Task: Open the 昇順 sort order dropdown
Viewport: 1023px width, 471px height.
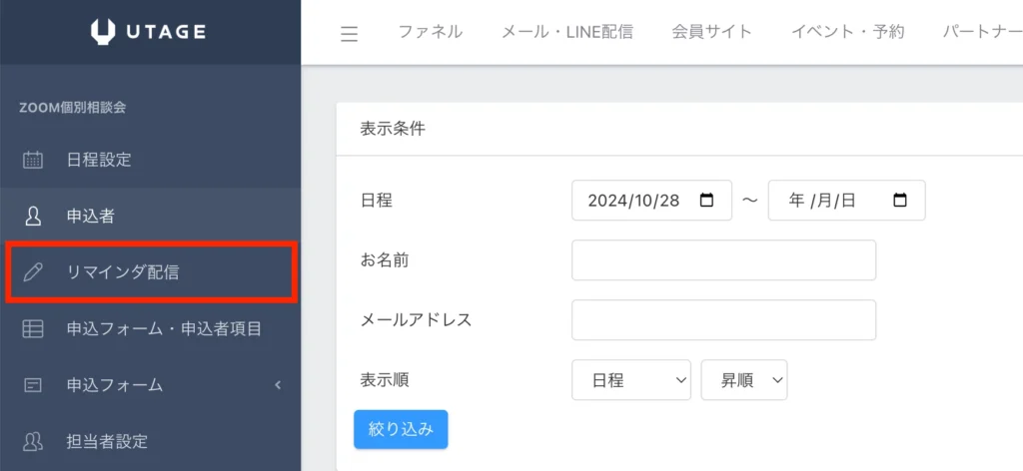Action: (x=744, y=380)
